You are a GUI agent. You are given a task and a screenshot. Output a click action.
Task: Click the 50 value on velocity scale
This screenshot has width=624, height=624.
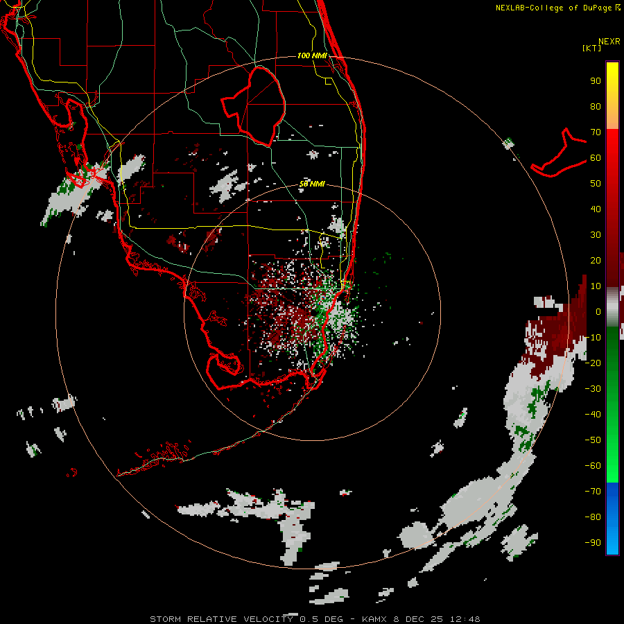pyautogui.click(x=596, y=184)
